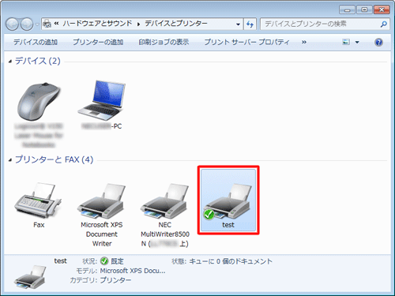
Task: Click the green default check icon in details pane
Action: (104, 261)
